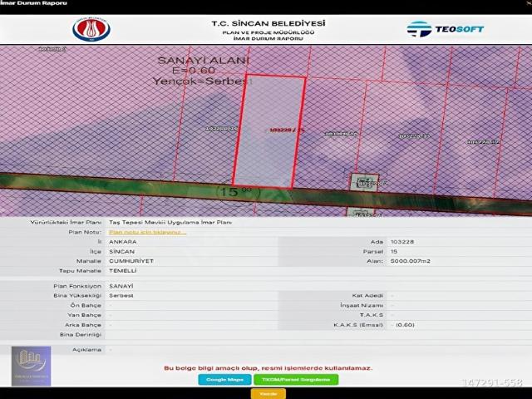Click the small building symbol above the road
Image resolution: width=532 pixels, height=399 pixels.
(x=364, y=182)
